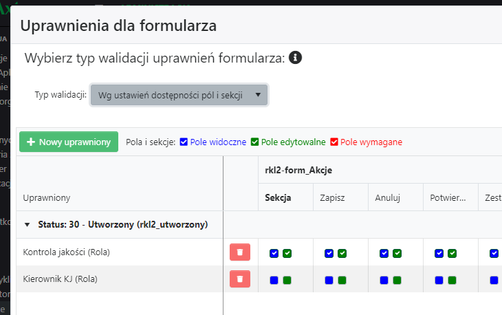Toggle Sekcja blue square for Kierownik KJ
The image size is (502, 315).
[x=274, y=280]
